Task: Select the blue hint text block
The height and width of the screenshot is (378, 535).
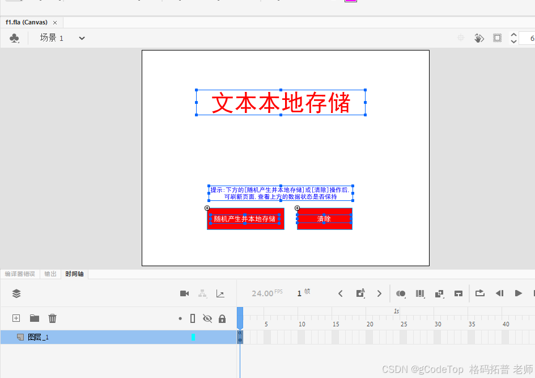Action: (281, 193)
